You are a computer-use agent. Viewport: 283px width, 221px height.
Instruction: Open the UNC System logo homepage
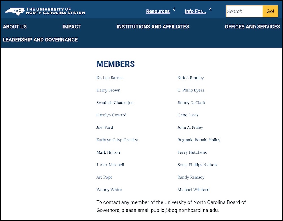45,11
